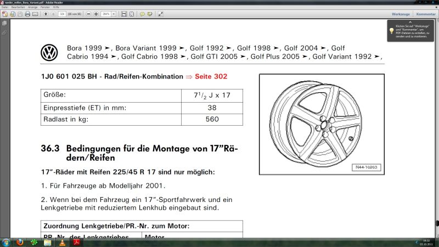Print the document with the printer icon
Viewport: 439px width, 247px height.
[27, 14]
